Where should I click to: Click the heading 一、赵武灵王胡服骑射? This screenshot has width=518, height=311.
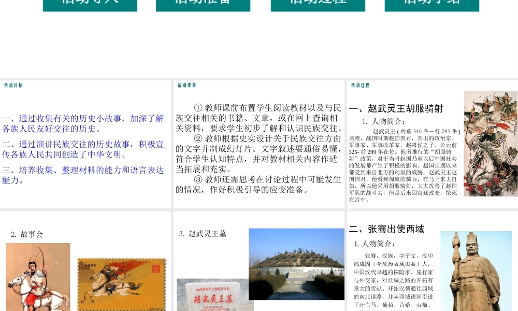396,108
